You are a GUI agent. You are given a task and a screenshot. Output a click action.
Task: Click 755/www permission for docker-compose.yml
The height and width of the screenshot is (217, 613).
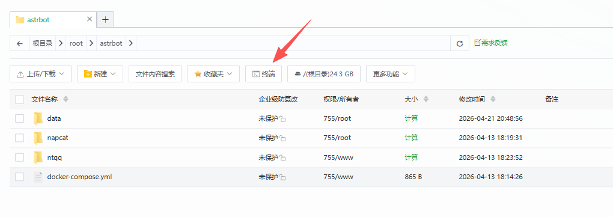338,177
